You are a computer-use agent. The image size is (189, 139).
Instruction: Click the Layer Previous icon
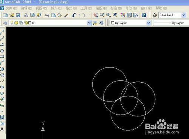(x=101, y=23)
